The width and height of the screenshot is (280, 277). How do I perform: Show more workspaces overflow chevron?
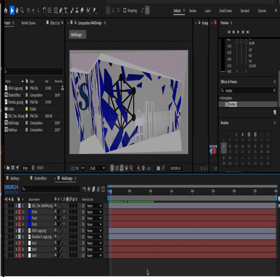pos(276,11)
